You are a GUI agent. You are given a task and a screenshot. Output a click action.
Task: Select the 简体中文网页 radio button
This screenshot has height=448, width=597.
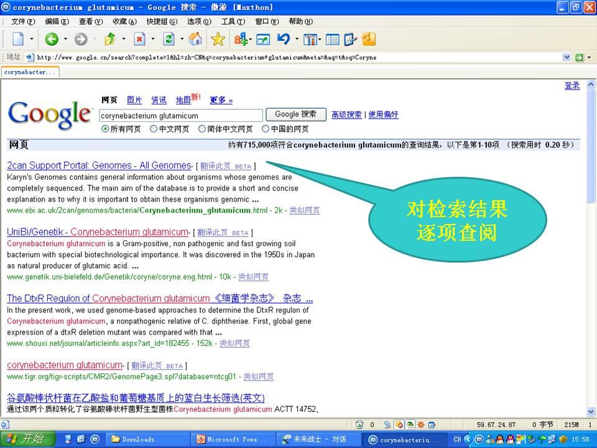point(201,129)
